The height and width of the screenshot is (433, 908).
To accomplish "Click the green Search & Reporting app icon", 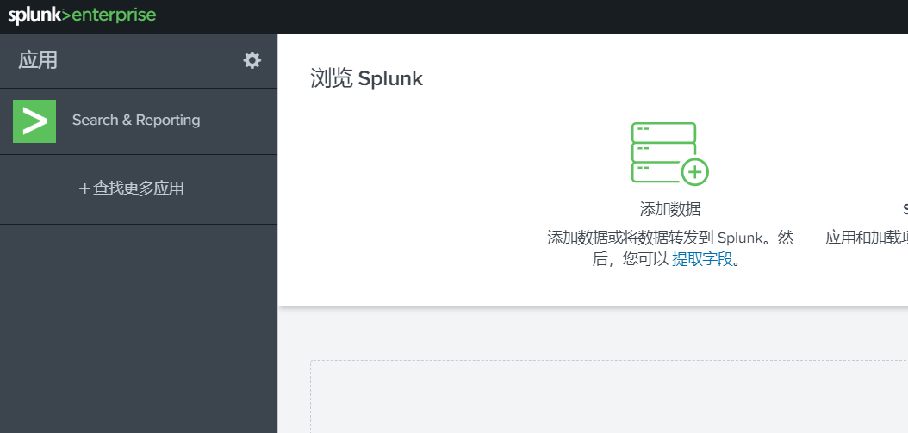I will click(x=34, y=121).
